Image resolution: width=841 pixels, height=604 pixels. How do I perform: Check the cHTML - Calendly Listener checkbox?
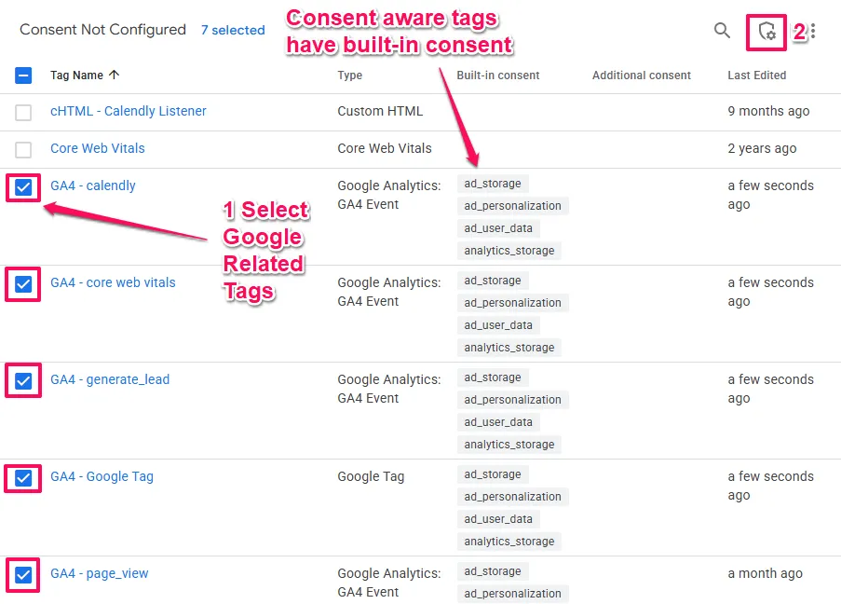click(24, 112)
